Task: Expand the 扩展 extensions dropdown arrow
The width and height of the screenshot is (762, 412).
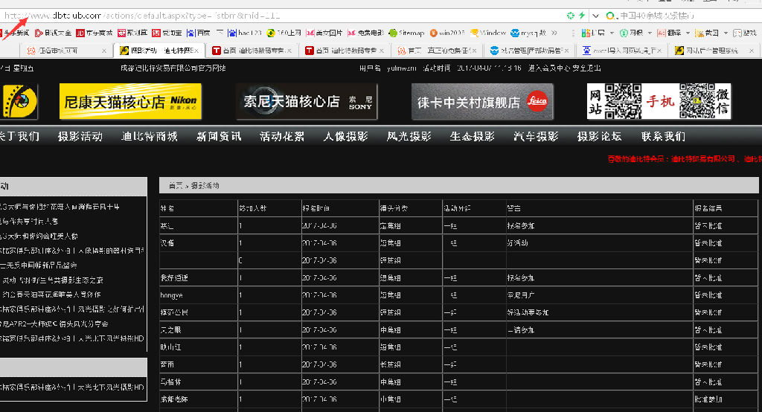Action: (609, 33)
